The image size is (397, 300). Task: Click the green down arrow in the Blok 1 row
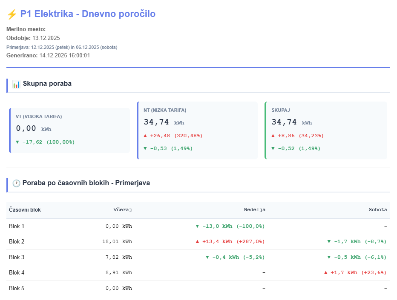click(x=197, y=226)
